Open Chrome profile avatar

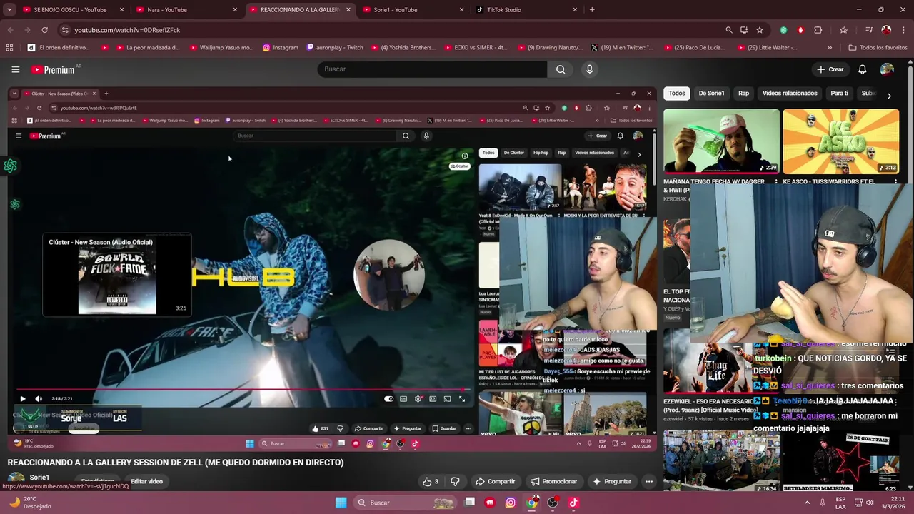pos(886,30)
